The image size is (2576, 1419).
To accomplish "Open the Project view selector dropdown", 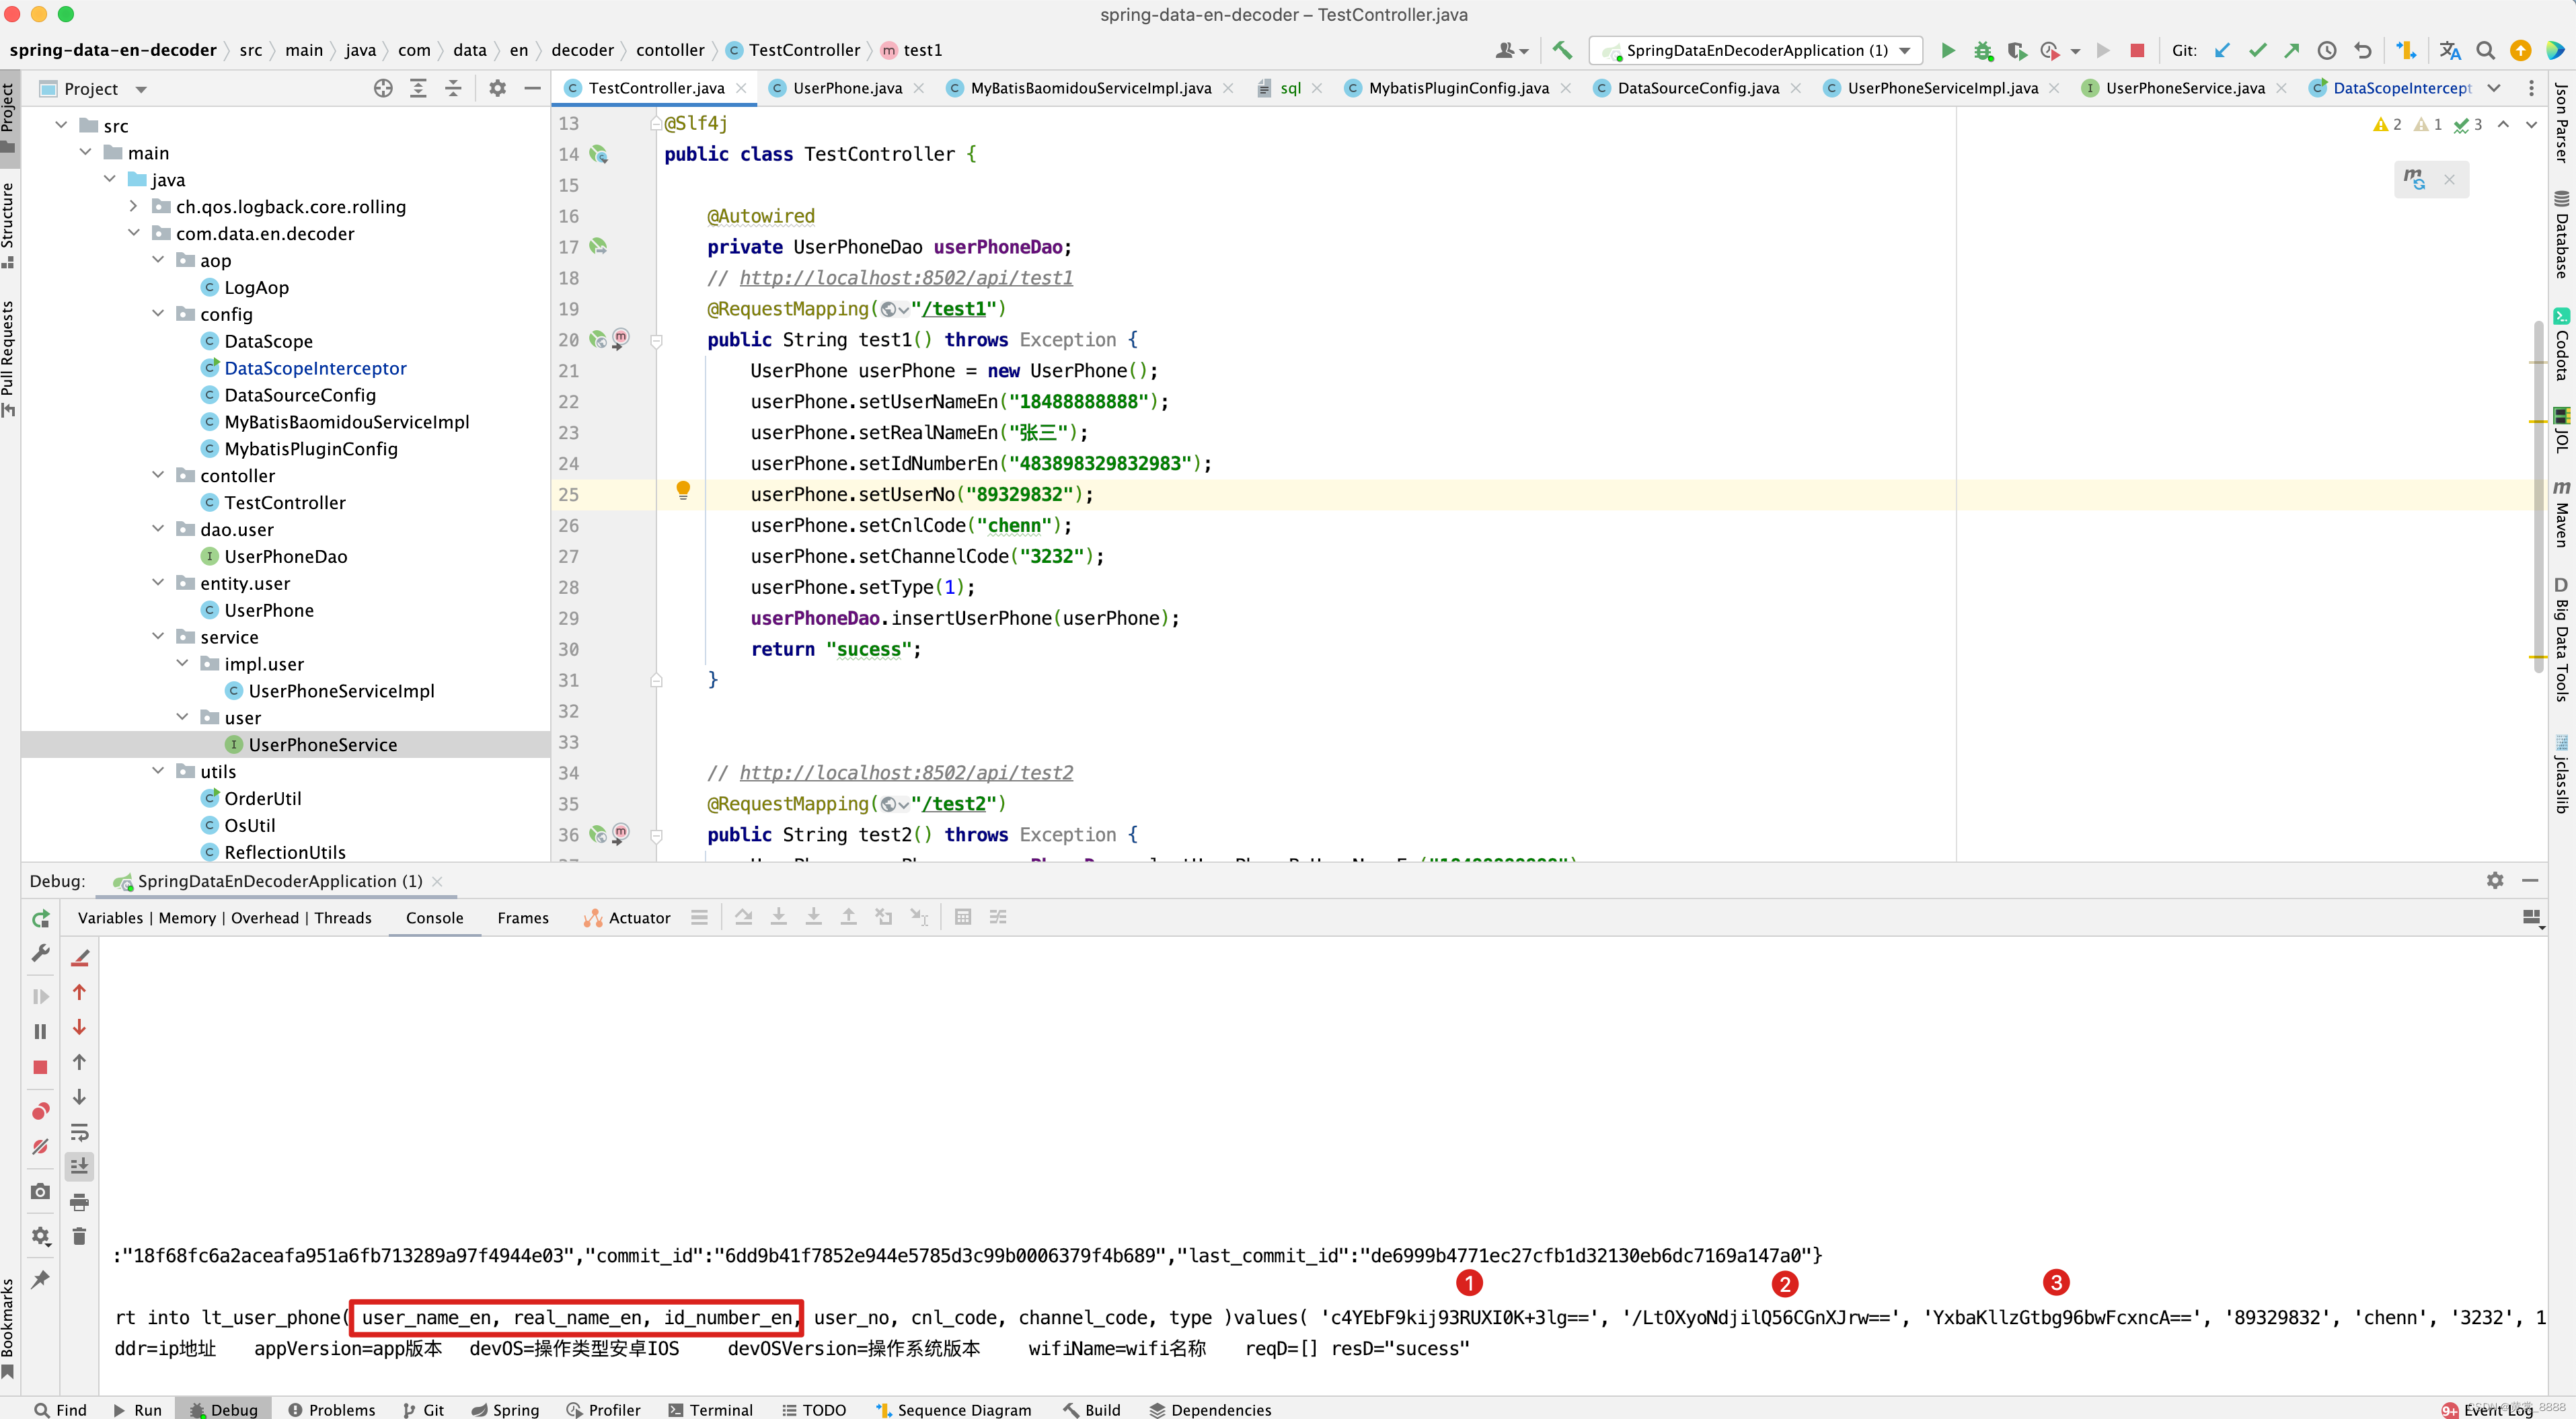I will click(x=141, y=89).
